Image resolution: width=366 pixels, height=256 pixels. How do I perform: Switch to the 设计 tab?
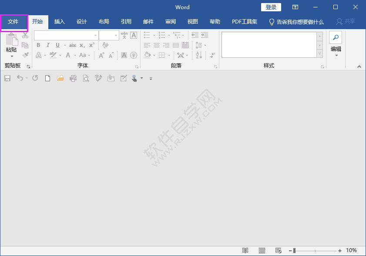(x=82, y=22)
